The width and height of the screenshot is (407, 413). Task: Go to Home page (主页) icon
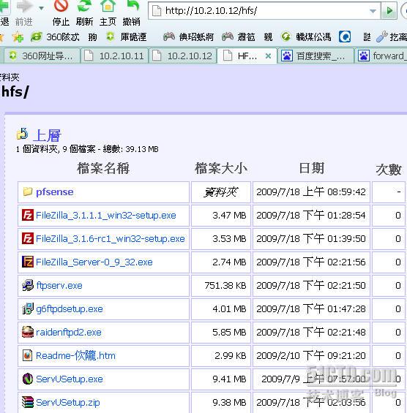108,6
